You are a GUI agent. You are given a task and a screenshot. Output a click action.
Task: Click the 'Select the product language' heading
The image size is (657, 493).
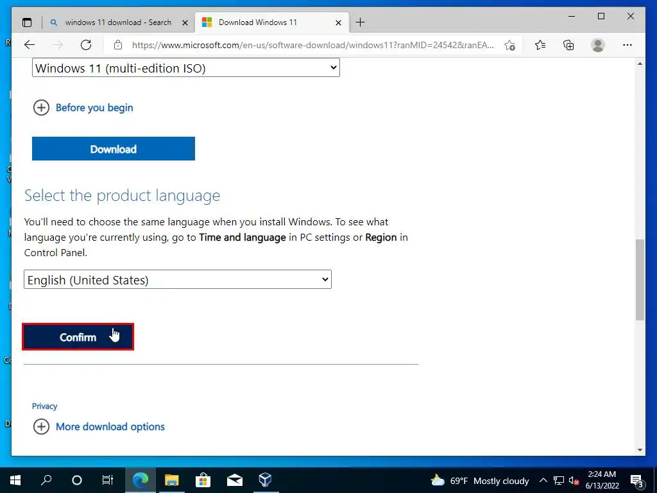tap(122, 195)
